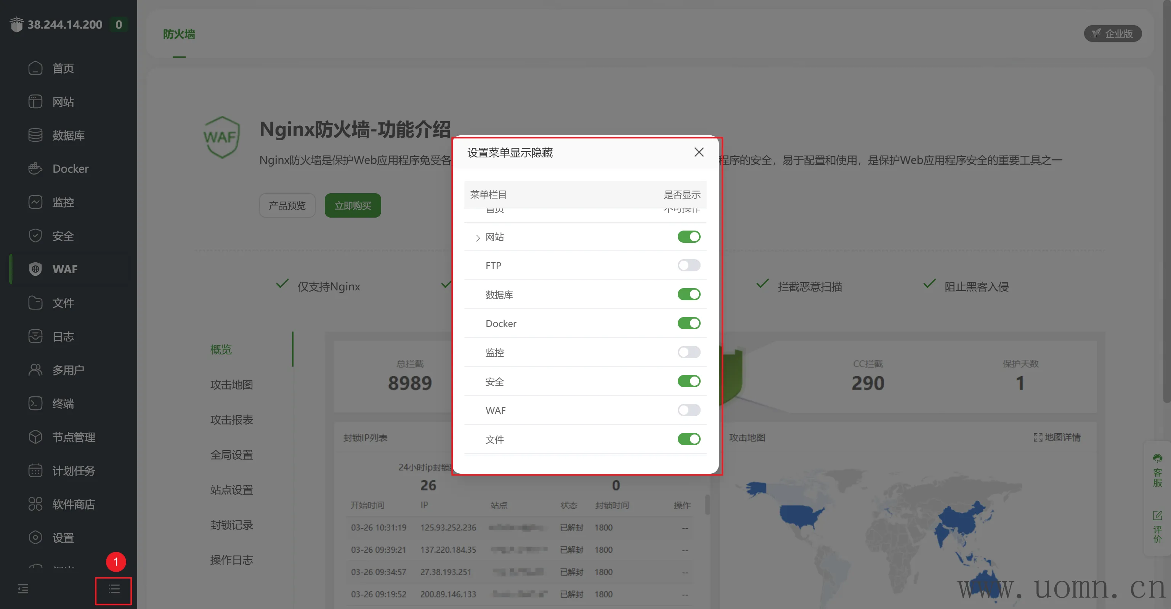Viewport: 1171px width, 609px height.
Task: Turn on the WAF display toggle
Action: pyautogui.click(x=688, y=410)
